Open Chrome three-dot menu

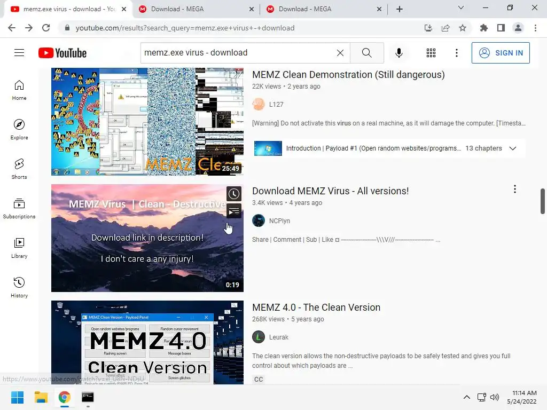pos(535,28)
